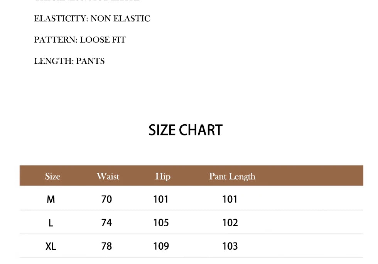378x264 pixels.
Task: Select the L size row label
Action: pyautogui.click(x=51, y=223)
